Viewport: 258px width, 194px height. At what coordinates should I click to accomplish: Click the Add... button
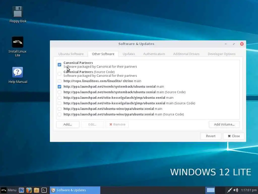[68, 124]
